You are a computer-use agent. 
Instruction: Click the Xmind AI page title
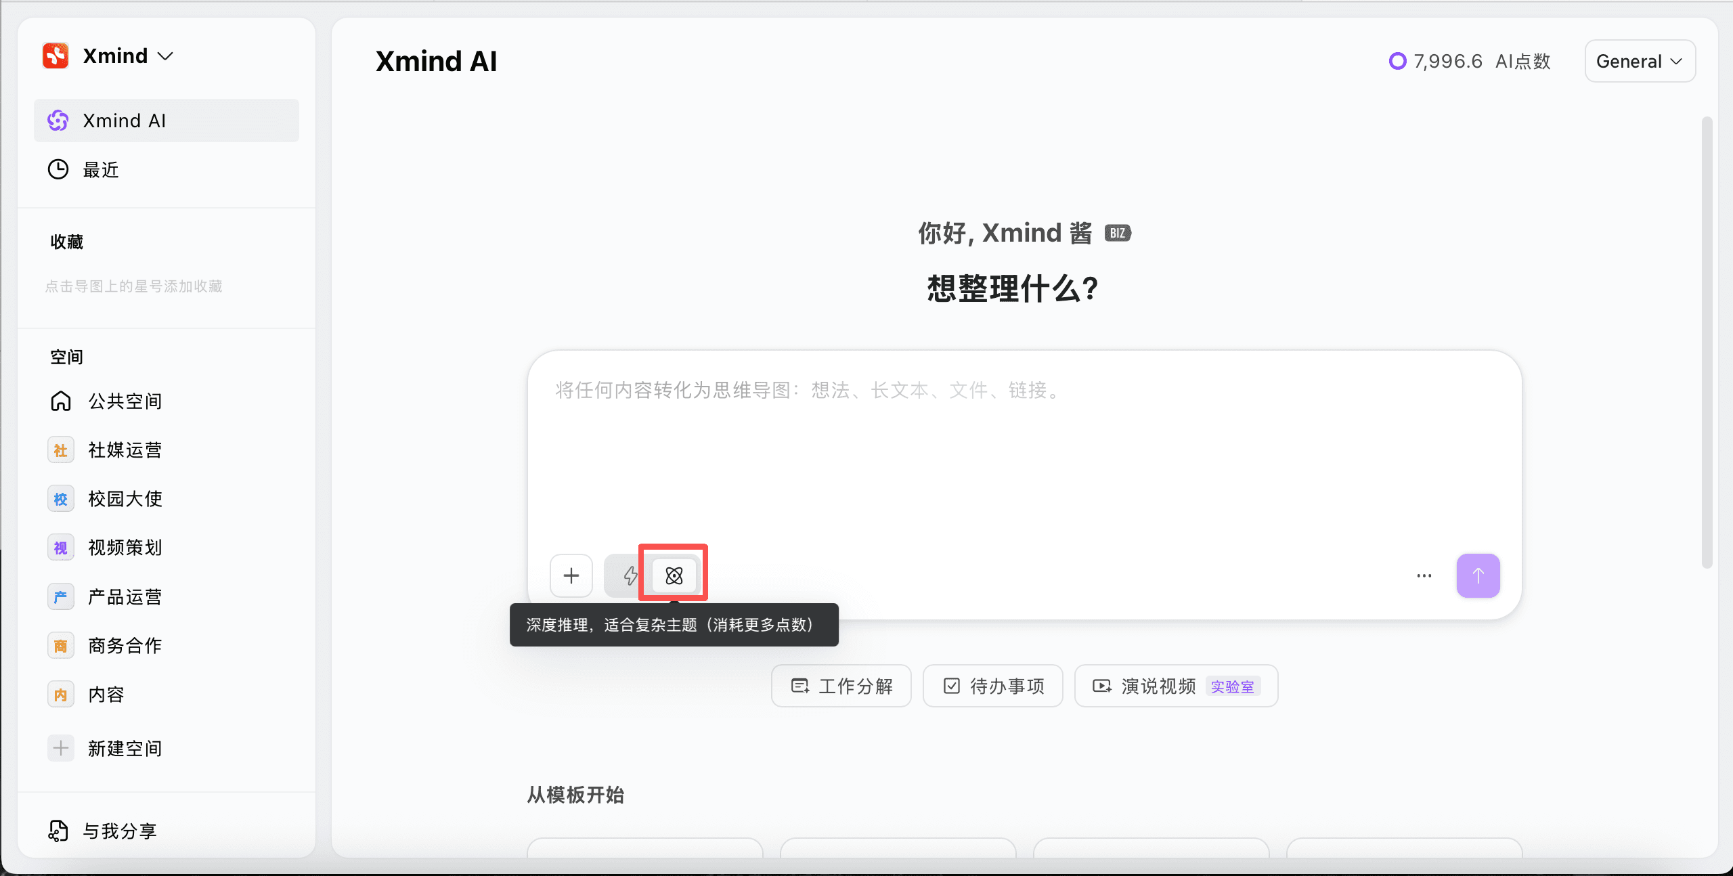point(437,62)
